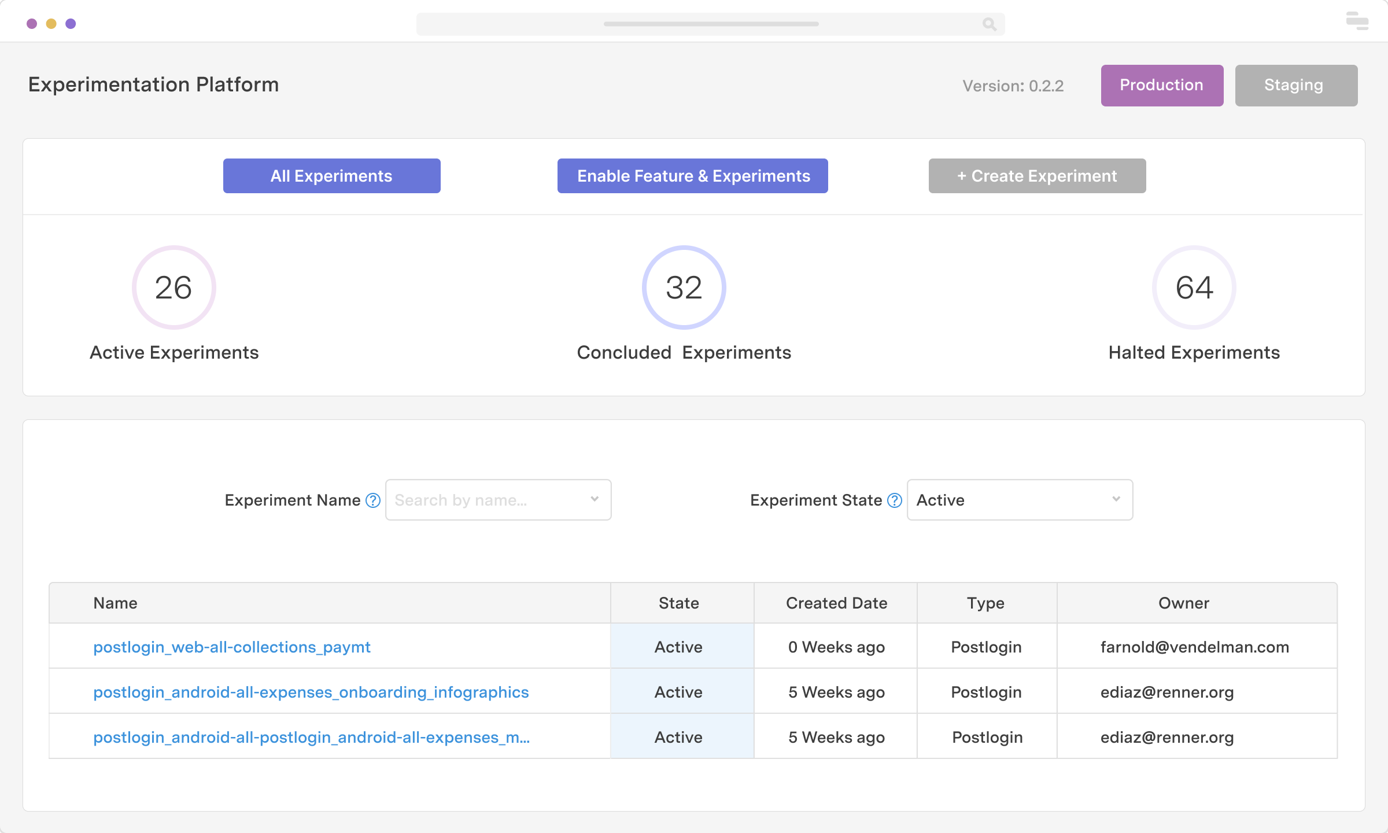Click the Concluded Experiments circle icon
The height and width of the screenshot is (833, 1388).
point(682,288)
